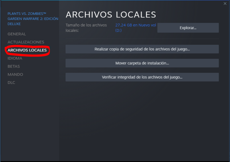Show the DLC section
This screenshot has width=230, height=162.
click(x=11, y=83)
